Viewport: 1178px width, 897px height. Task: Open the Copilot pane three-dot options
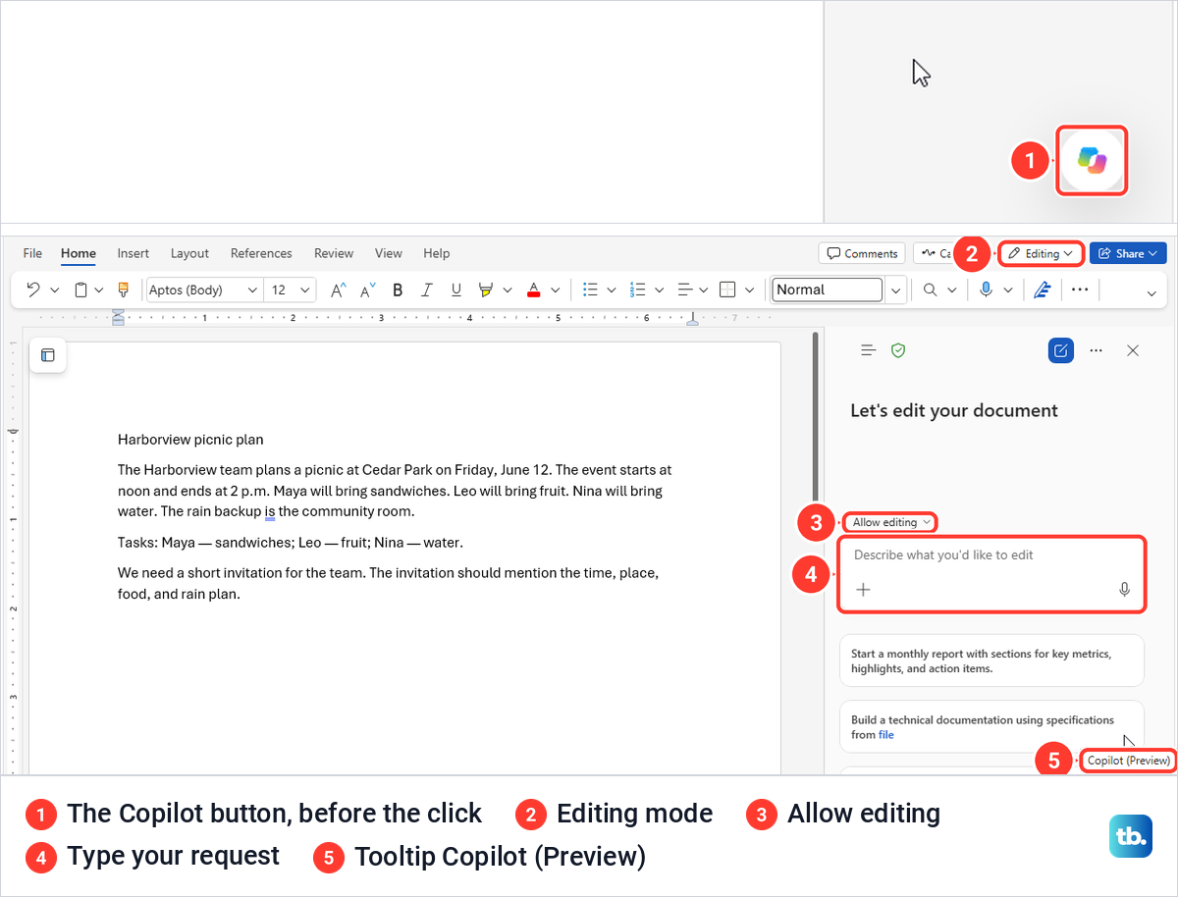[1097, 350]
